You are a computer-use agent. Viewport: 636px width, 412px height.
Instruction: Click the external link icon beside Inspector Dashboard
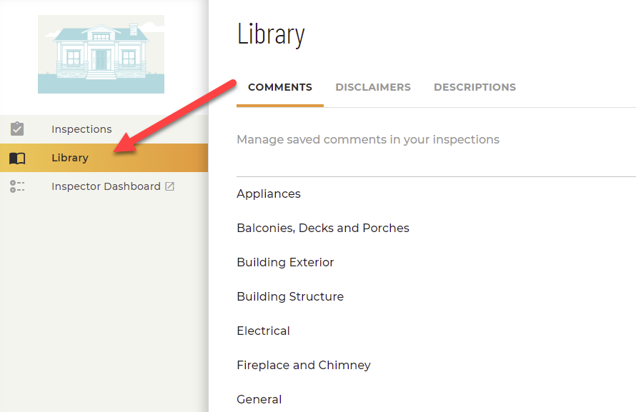click(169, 186)
